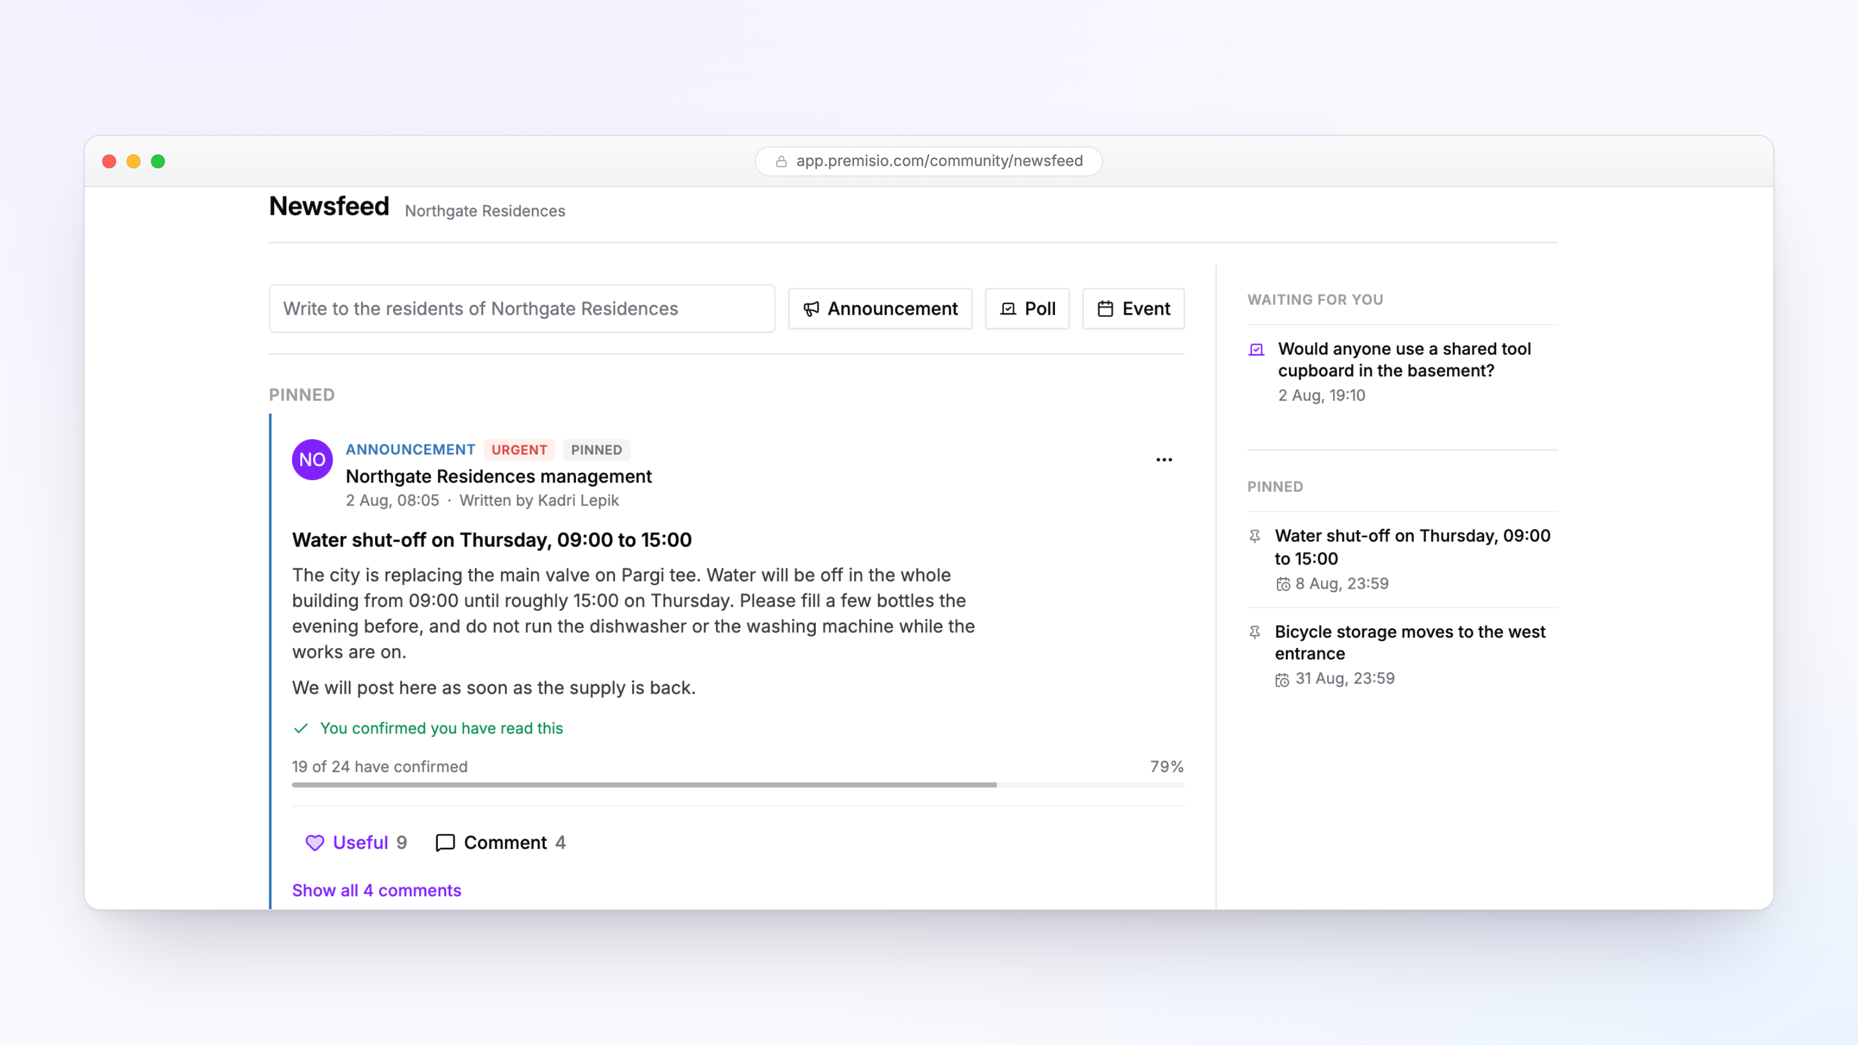Click the heart icon next to Useful

tap(315, 842)
